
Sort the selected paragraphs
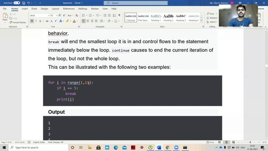[114, 16]
